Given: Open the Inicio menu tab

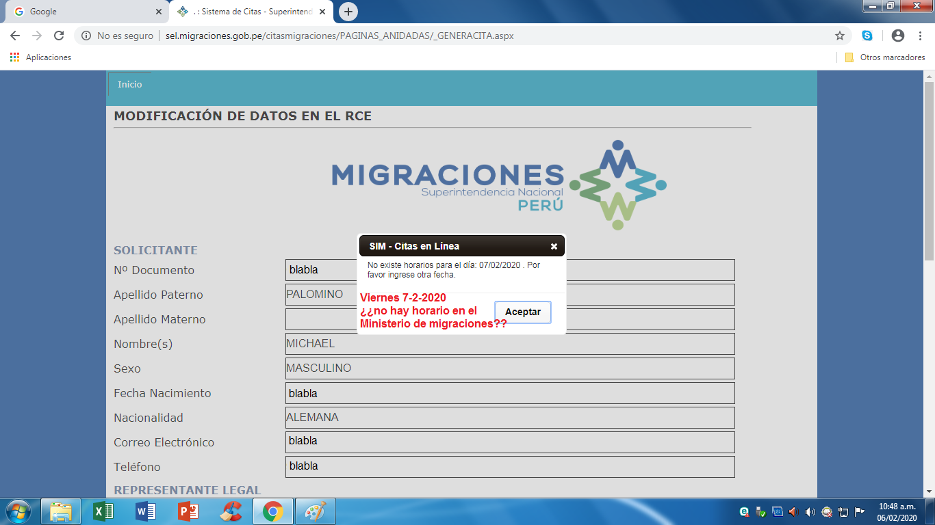Looking at the screenshot, I should (129, 84).
